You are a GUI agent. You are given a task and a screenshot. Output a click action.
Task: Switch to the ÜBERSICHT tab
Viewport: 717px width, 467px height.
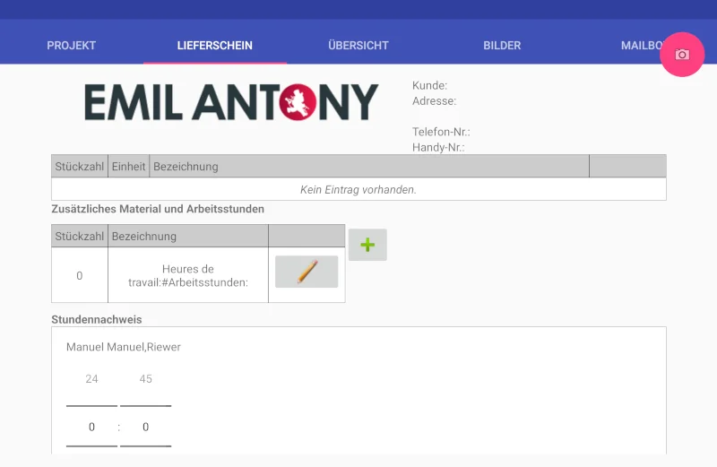pos(358,46)
